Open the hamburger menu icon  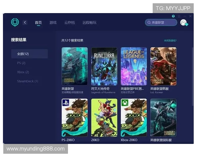click(x=179, y=16)
